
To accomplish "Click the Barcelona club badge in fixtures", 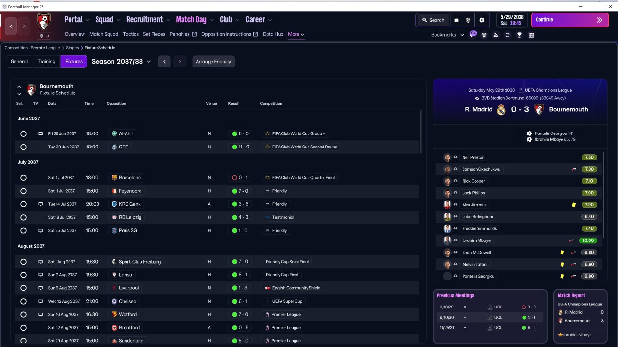I will [x=114, y=178].
